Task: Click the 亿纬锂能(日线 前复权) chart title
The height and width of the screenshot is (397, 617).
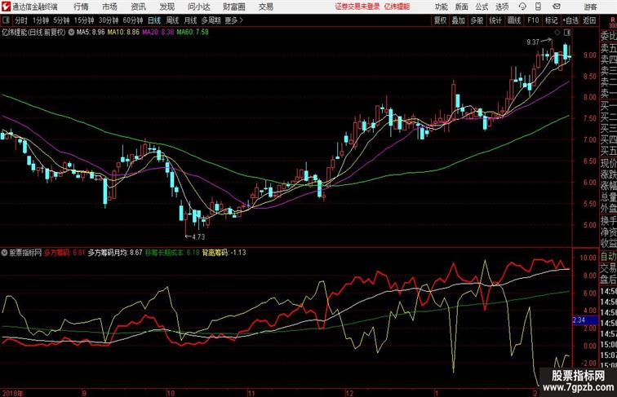Action: coord(33,33)
